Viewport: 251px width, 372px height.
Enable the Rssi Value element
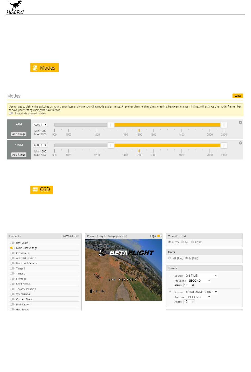tap(12, 243)
